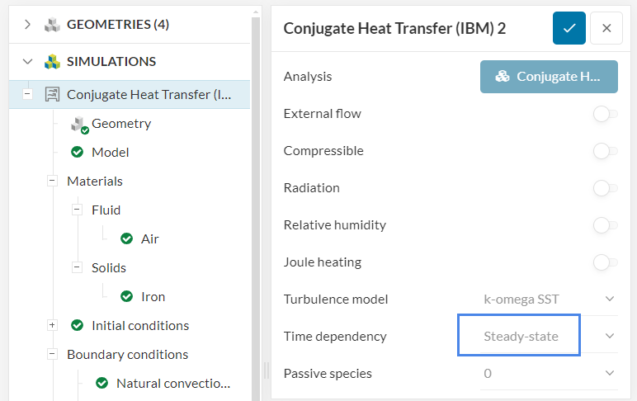This screenshot has height=401, width=637.
Task: Enable the Radiation toggle
Action: pyautogui.click(x=605, y=188)
